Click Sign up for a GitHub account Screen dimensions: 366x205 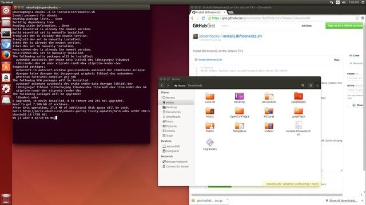pyautogui.click(x=344, y=26)
